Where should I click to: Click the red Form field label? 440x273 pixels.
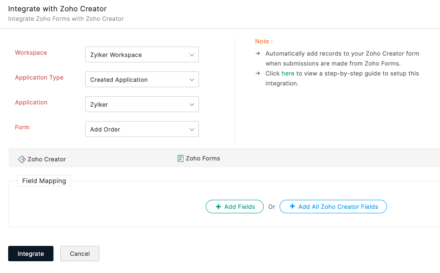[x=22, y=127]
